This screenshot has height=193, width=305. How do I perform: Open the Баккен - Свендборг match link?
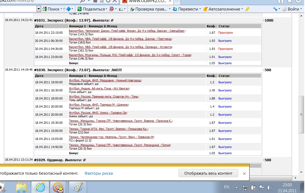[x=127, y=31]
